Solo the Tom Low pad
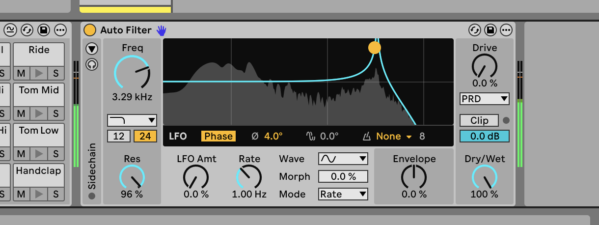 (56, 154)
